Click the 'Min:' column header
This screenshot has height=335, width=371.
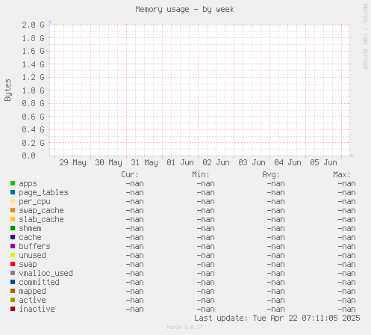pyautogui.click(x=201, y=174)
